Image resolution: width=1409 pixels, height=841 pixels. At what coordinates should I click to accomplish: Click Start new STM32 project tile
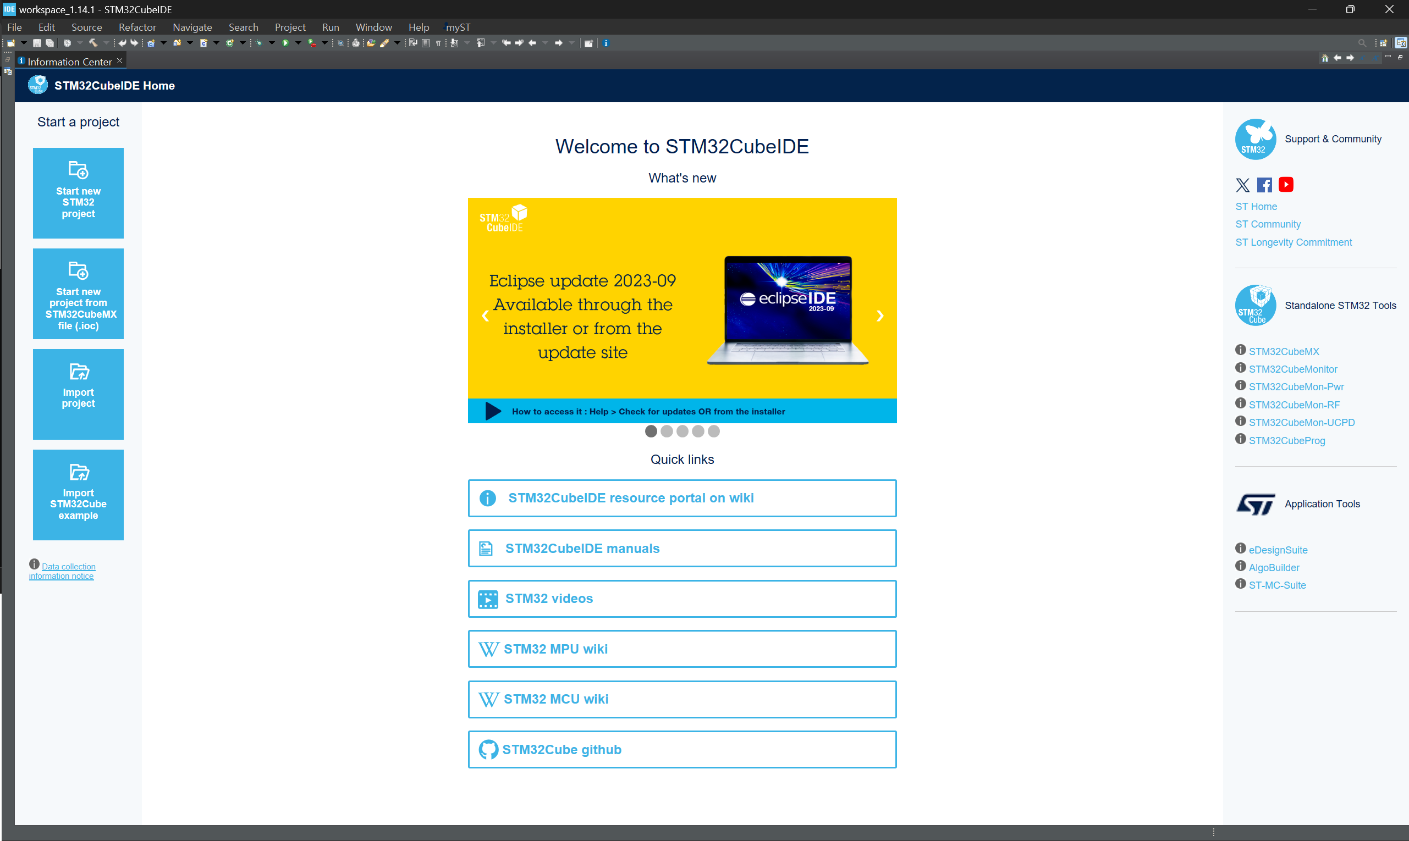tap(78, 193)
